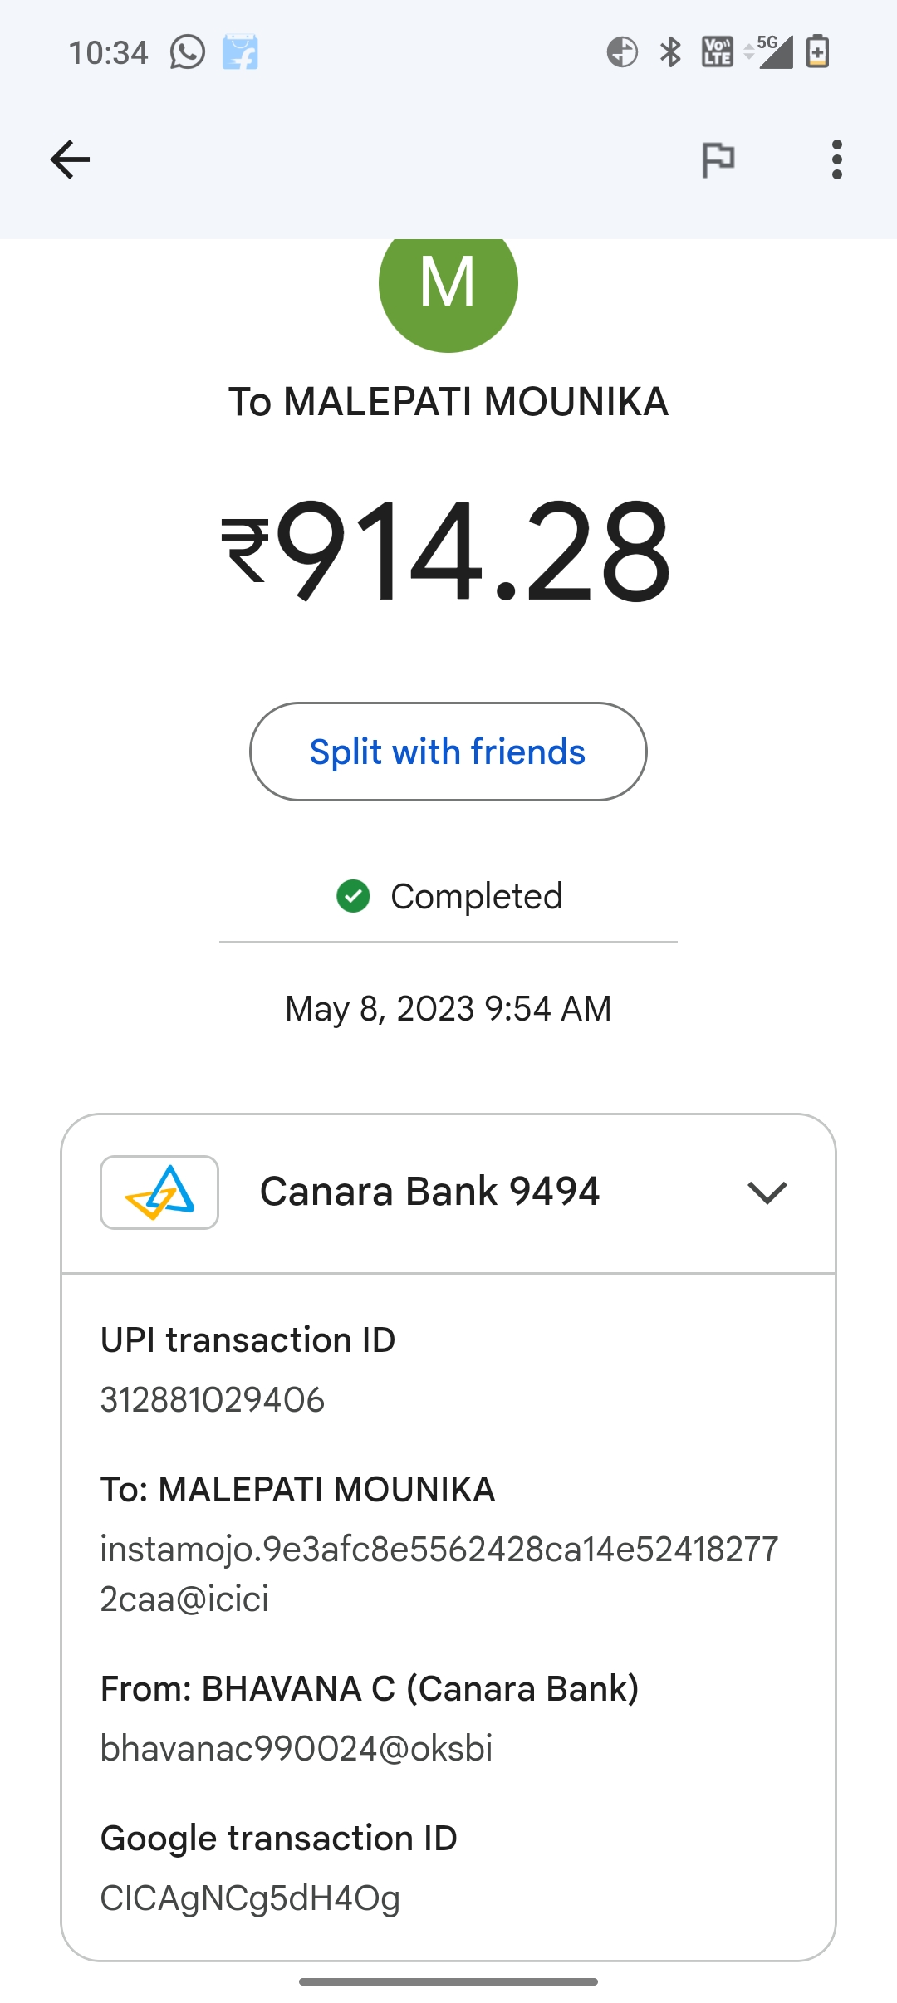Tap the green M recipient avatar
The height and width of the screenshot is (2003, 897).
448,286
